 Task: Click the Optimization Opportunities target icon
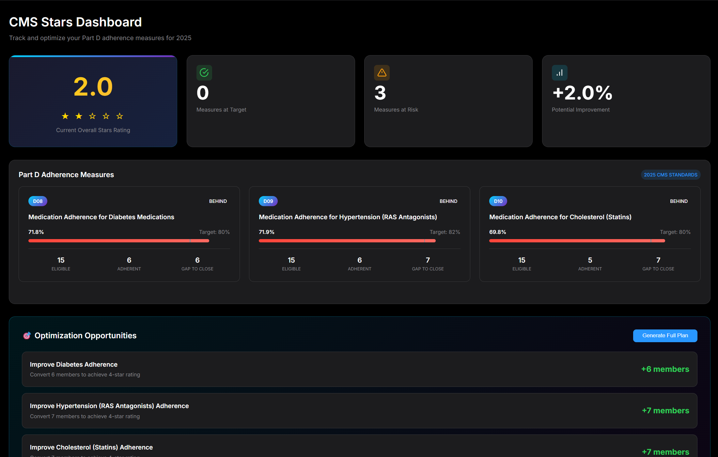tap(27, 335)
